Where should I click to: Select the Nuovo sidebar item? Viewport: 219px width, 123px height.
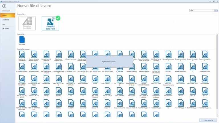pos(7,15)
